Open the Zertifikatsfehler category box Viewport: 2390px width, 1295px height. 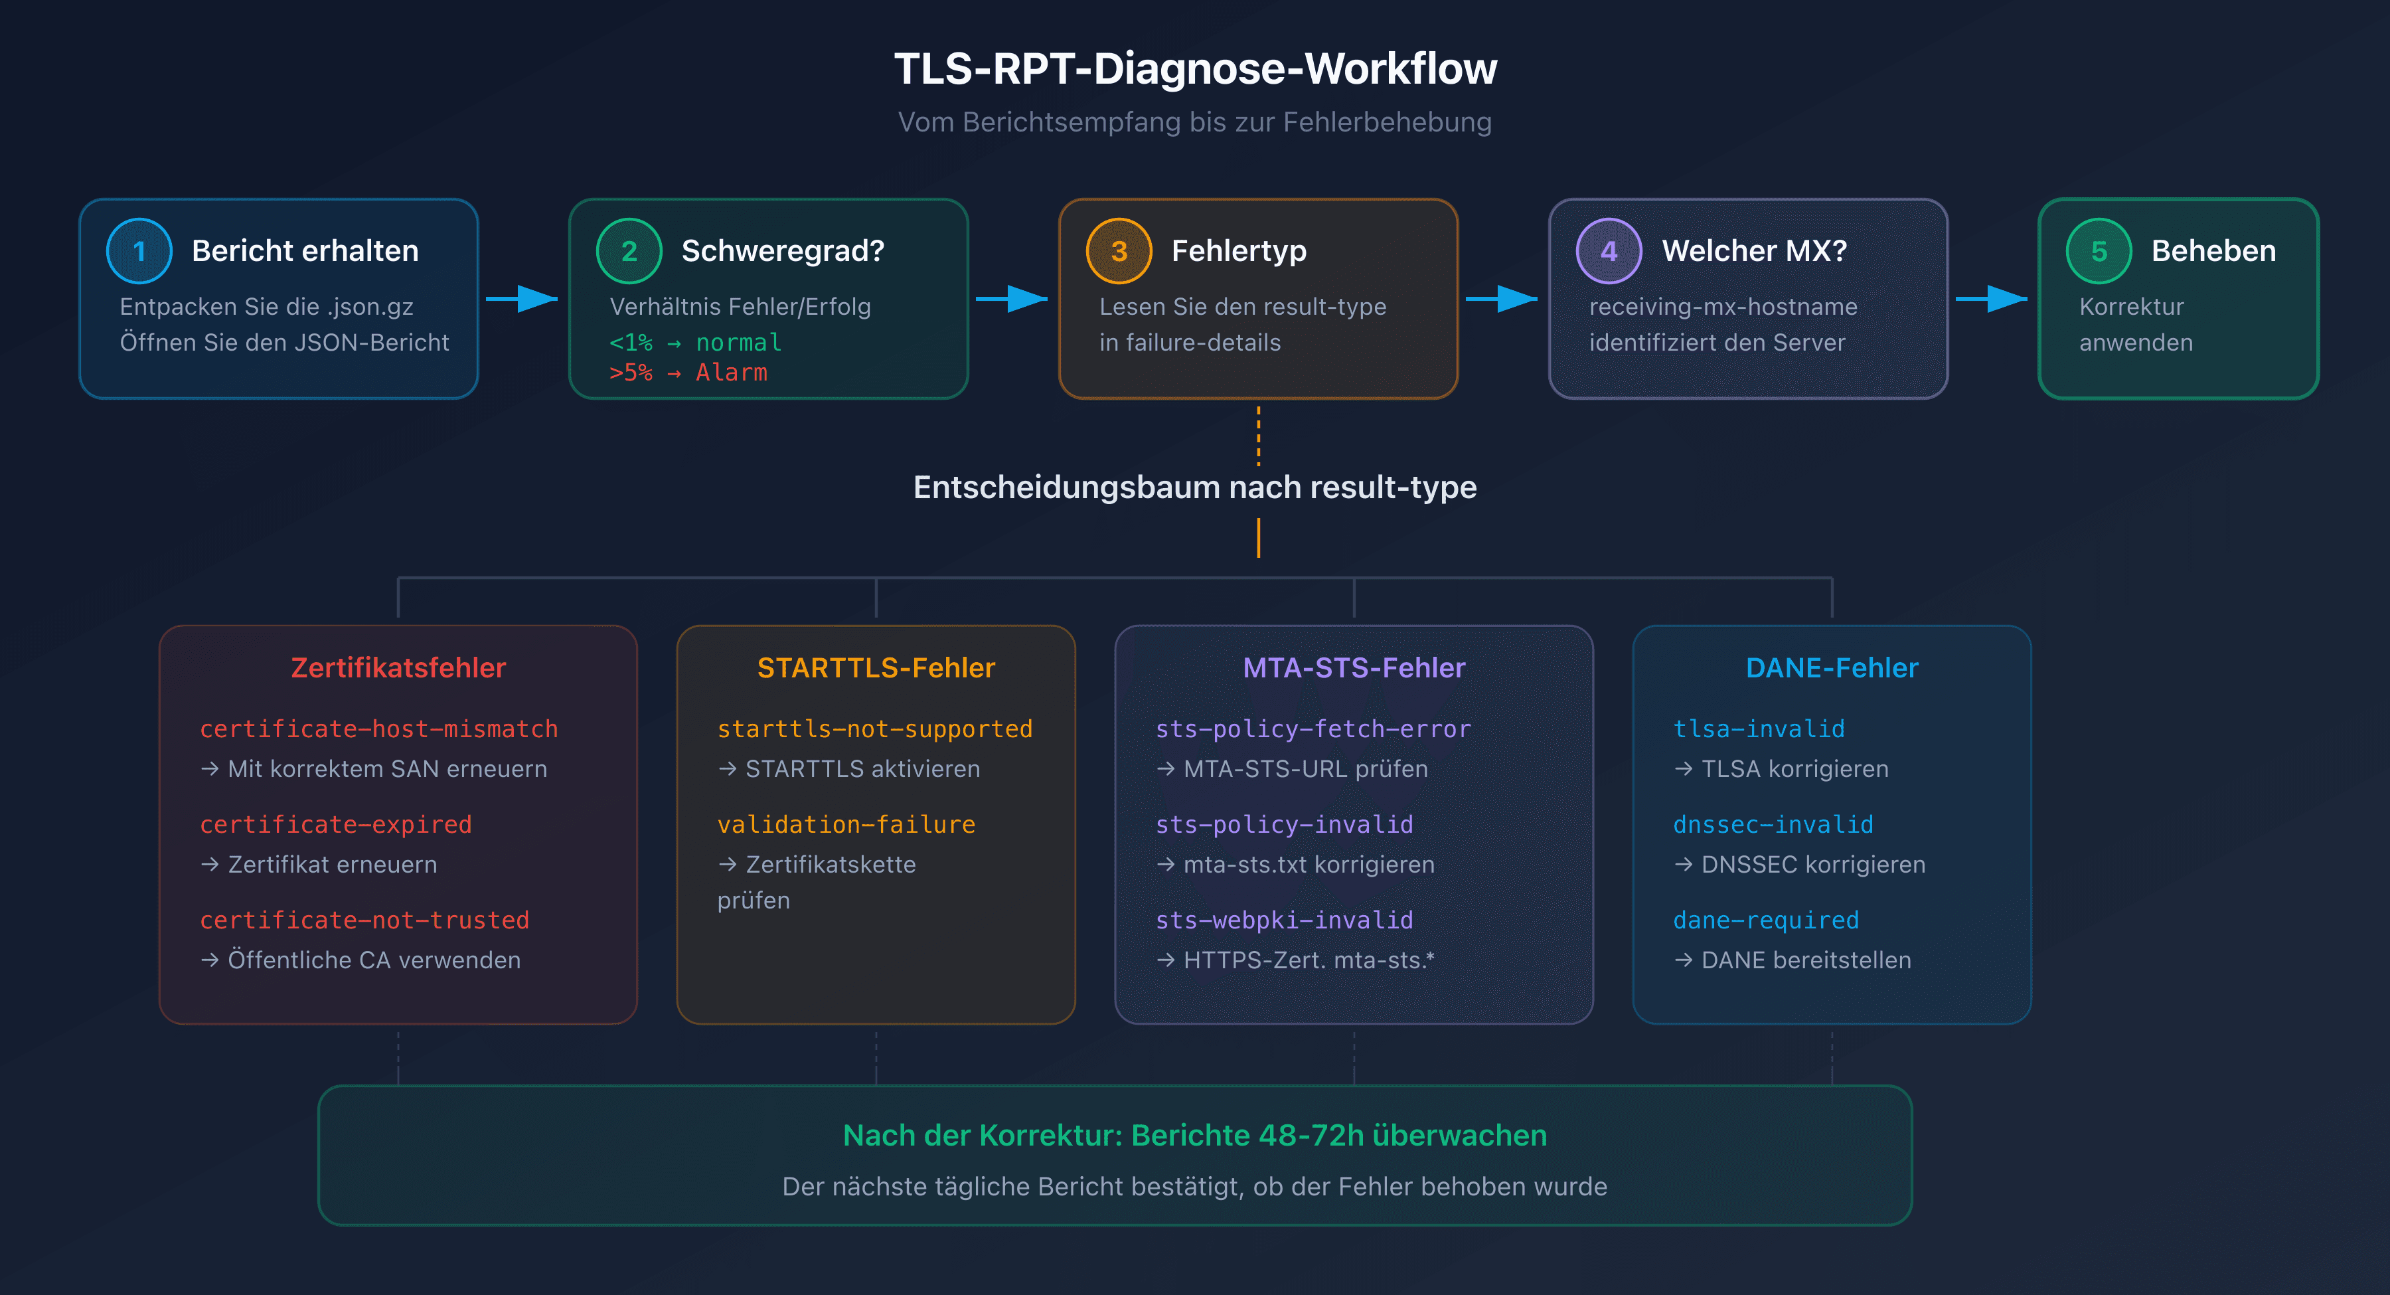(398, 667)
